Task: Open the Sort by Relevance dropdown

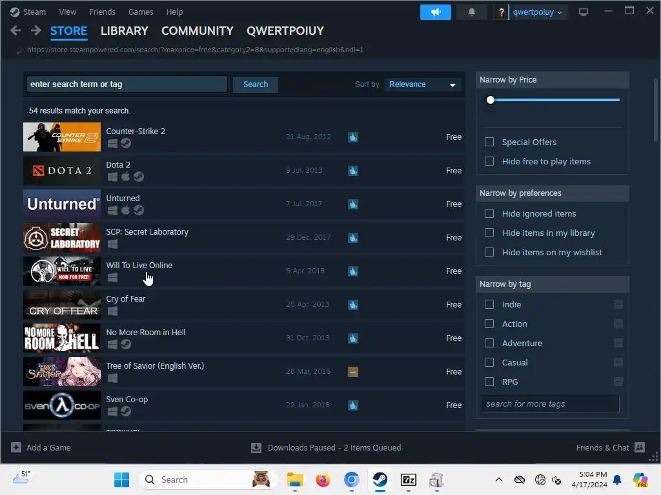Action: coord(423,84)
